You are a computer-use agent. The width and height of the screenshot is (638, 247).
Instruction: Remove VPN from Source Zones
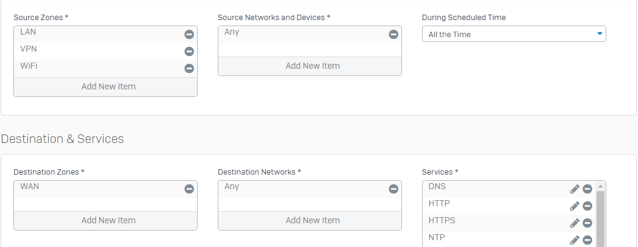coord(189,52)
